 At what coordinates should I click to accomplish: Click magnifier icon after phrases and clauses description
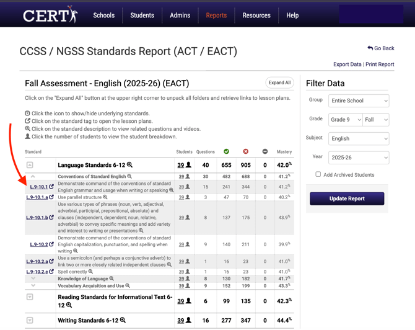[x=141, y=231]
